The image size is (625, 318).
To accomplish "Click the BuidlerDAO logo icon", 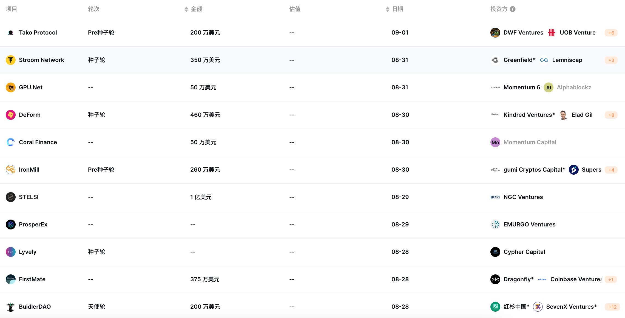I will pos(11,307).
